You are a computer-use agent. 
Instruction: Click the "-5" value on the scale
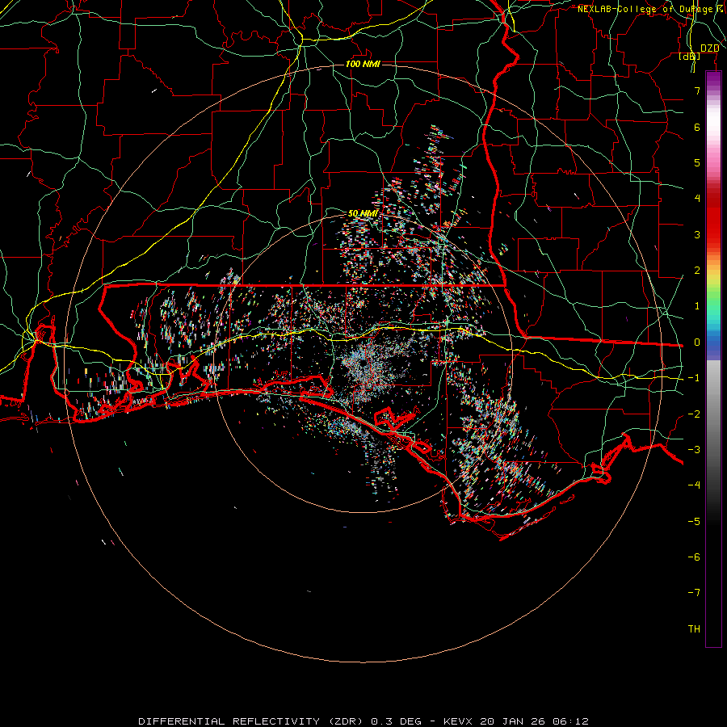tap(694, 522)
